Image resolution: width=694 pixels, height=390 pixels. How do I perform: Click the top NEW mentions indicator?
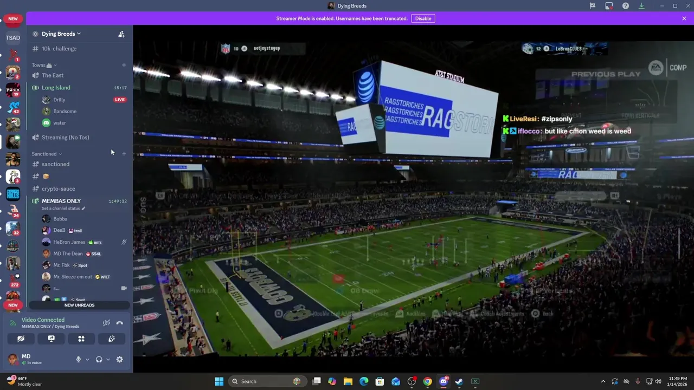[13, 19]
